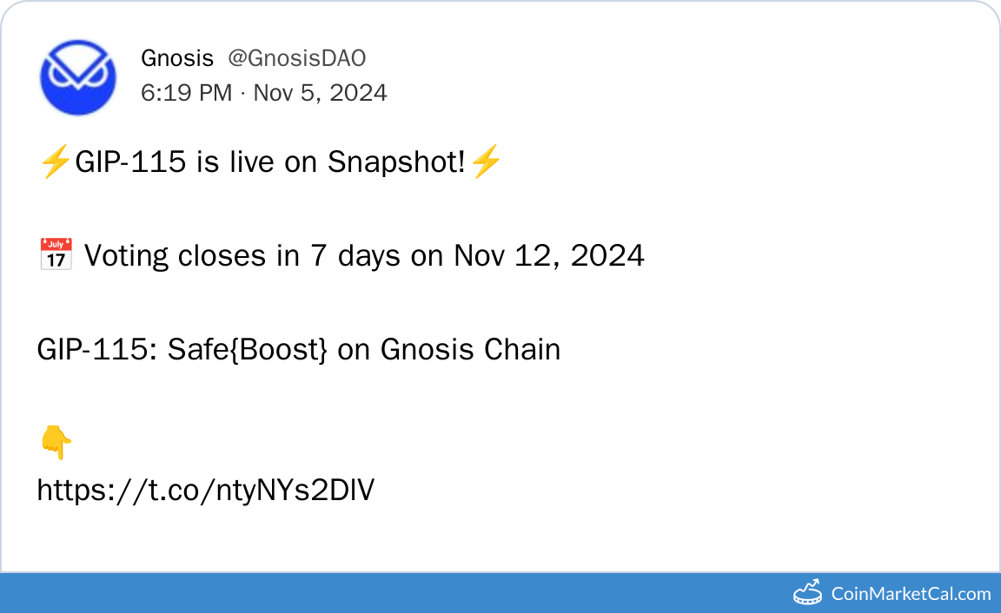Click the 6:19 PM post time
Screen dimensions: 1001x613
tap(186, 92)
